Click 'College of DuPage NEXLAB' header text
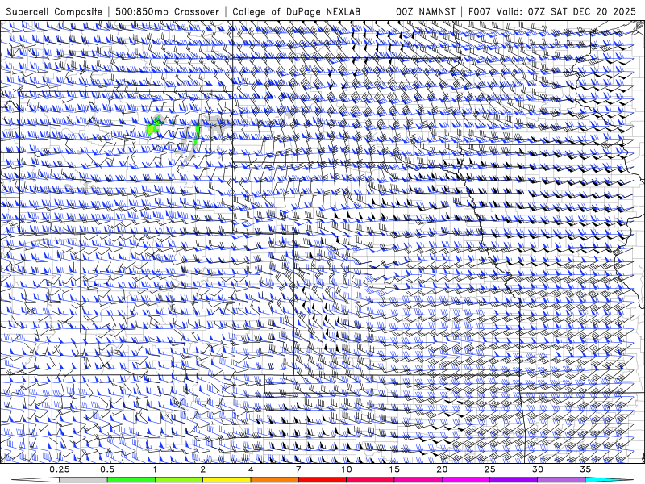Viewport: 645px width, 484px height. click(296, 11)
